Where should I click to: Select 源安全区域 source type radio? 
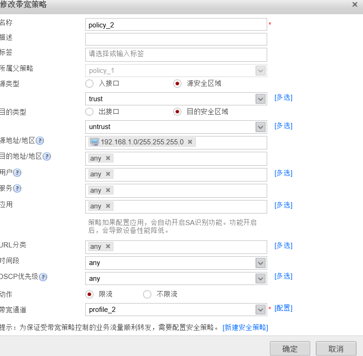click(x=177, y=84)
